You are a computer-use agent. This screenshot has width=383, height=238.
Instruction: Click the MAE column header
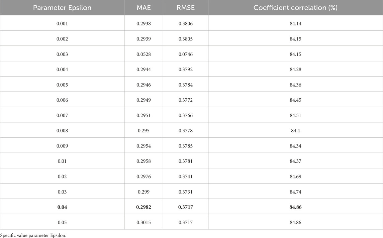[143, 8]
